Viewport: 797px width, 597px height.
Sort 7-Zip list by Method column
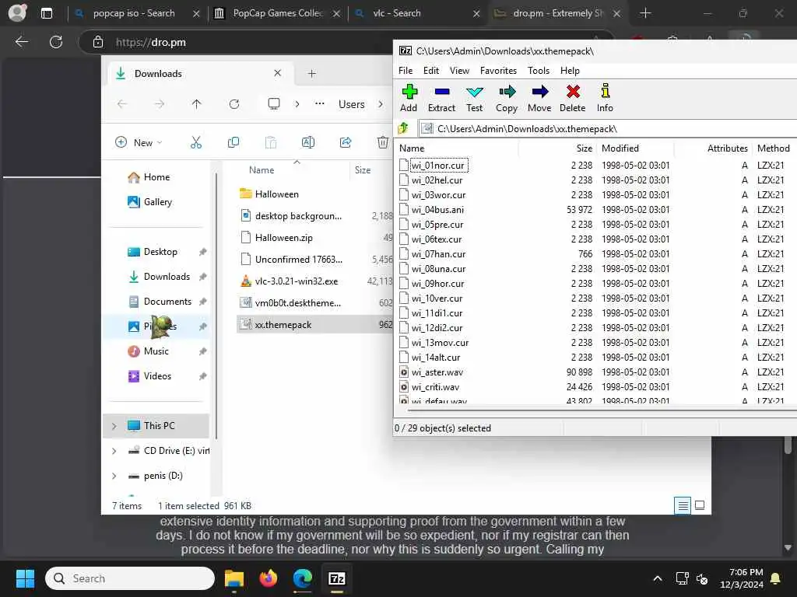[773, 148]
